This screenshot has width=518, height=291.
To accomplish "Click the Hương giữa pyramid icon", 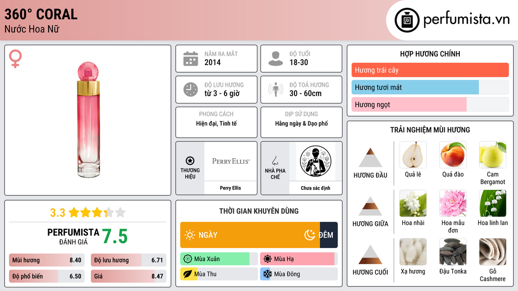I will (x=370, y=206).
